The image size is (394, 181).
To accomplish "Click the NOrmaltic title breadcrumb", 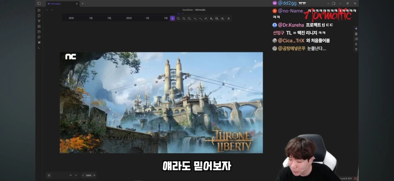I will click(200, 10).
